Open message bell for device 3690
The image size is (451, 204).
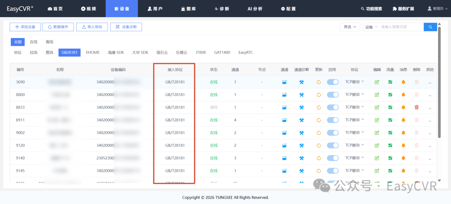403,82
